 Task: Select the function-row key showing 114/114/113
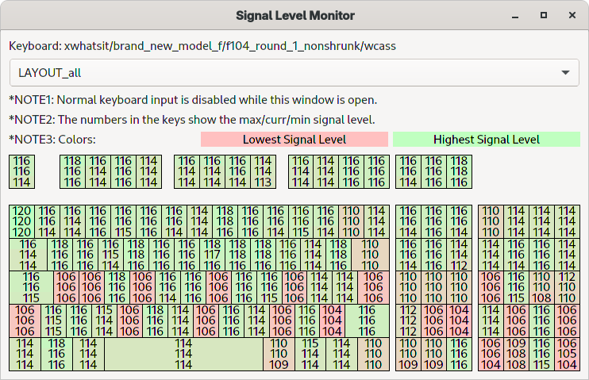coord(263,171)
